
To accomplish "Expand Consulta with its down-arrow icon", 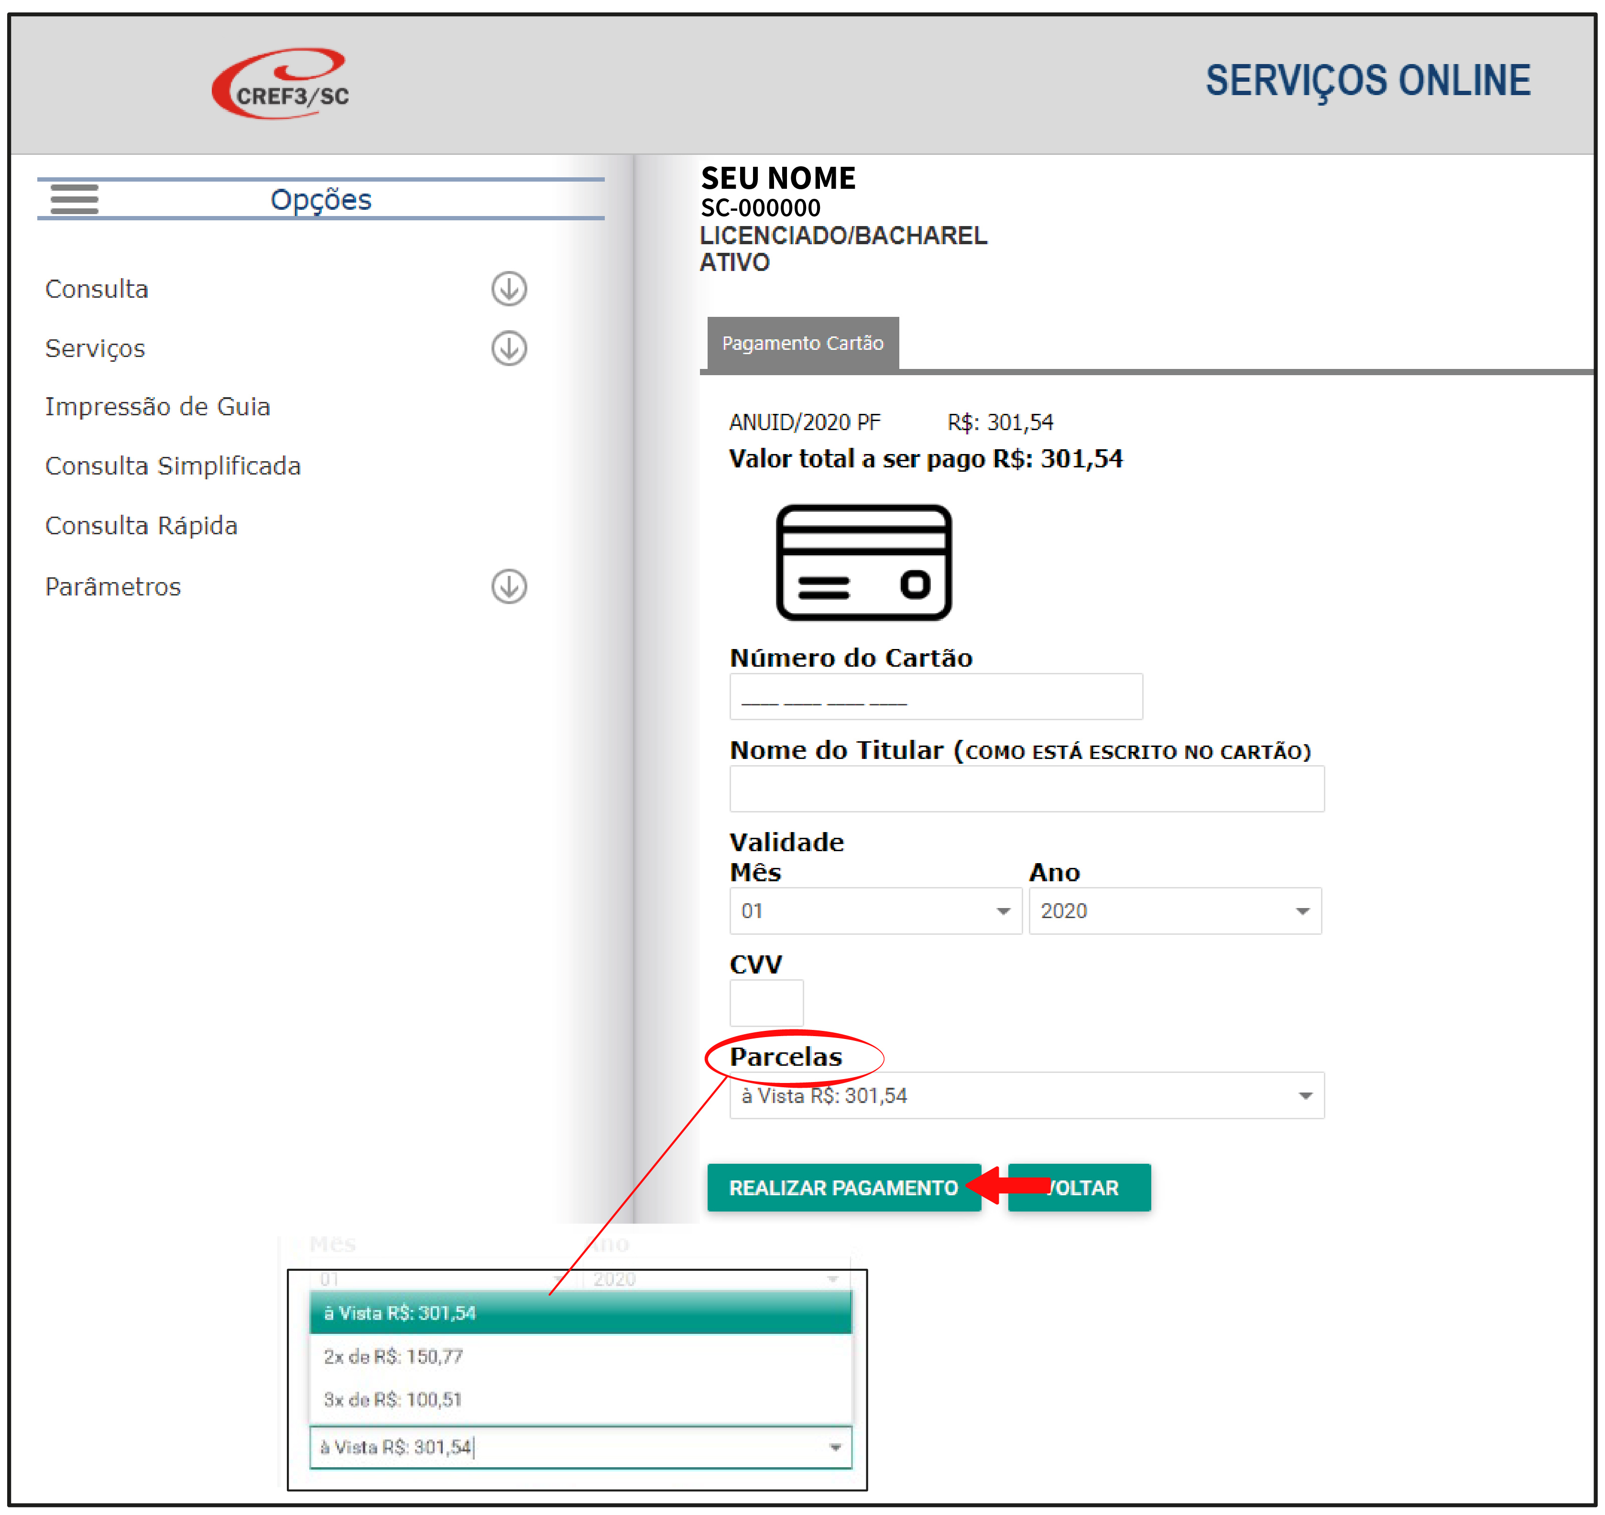I will [509, 289].
